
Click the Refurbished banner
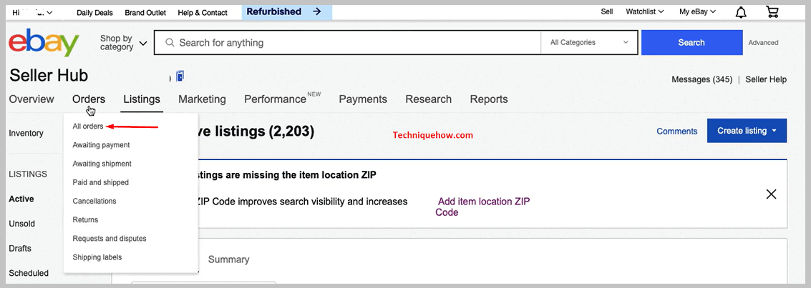click(x=286, y=12)
